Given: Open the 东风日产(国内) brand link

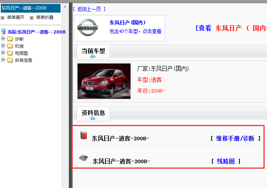Looking at the screenshot, I should [x=127, y=22].
